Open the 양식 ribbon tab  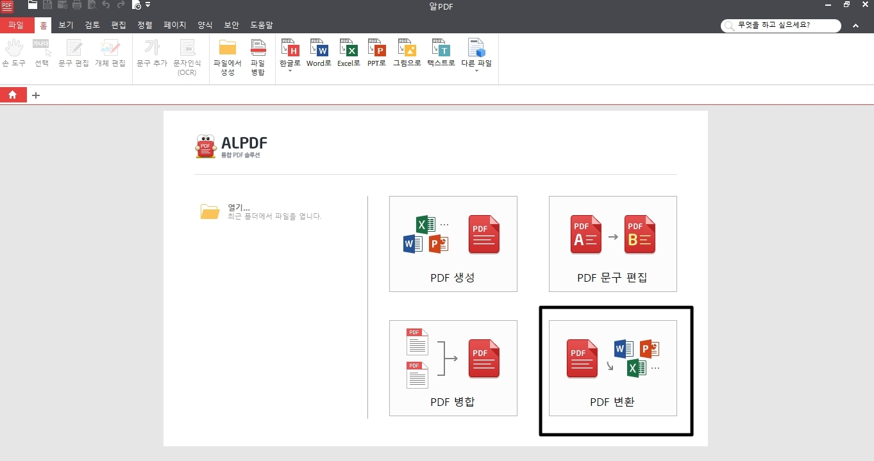205,25
